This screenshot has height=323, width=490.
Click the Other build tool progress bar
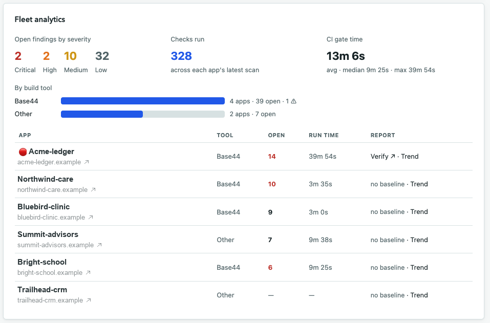click(x=143, y=114)
